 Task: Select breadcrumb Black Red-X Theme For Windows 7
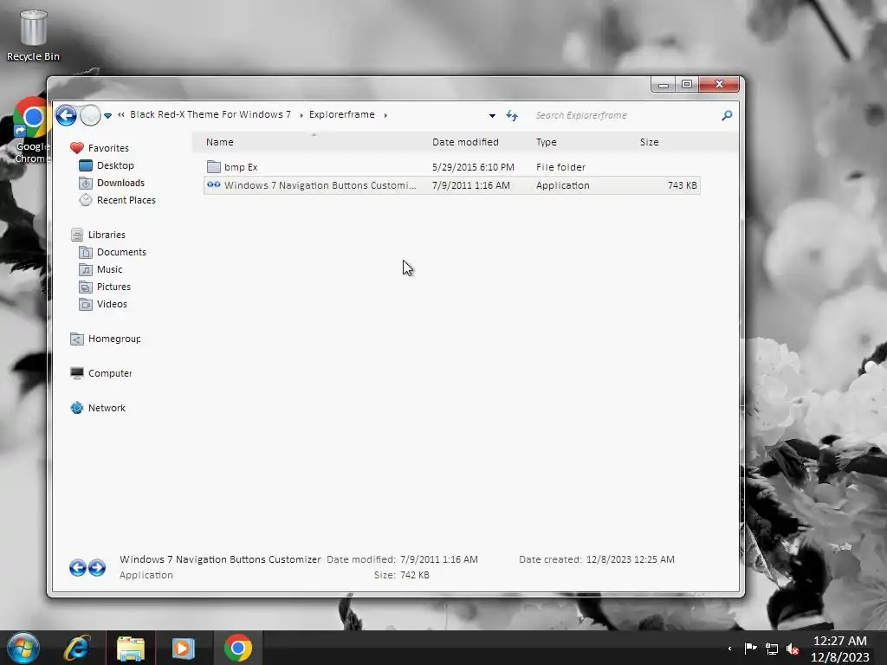tap(210, 114)
